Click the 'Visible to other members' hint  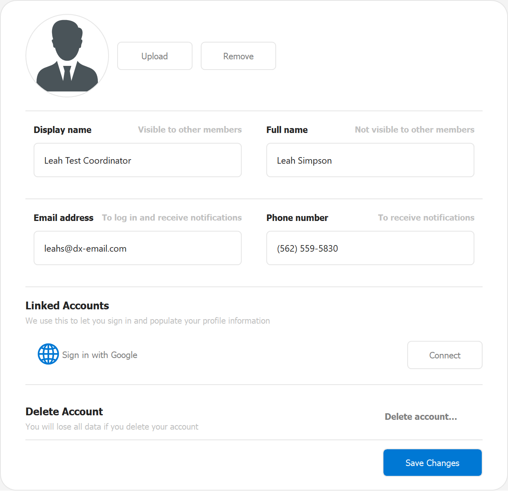point(190,130)
